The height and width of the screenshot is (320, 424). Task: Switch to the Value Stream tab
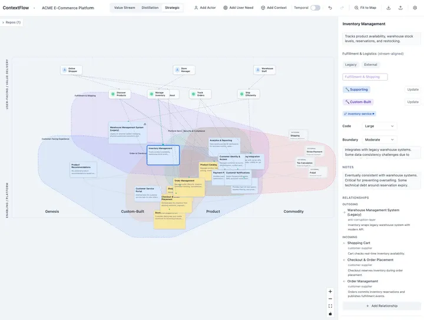click(124, 8)
